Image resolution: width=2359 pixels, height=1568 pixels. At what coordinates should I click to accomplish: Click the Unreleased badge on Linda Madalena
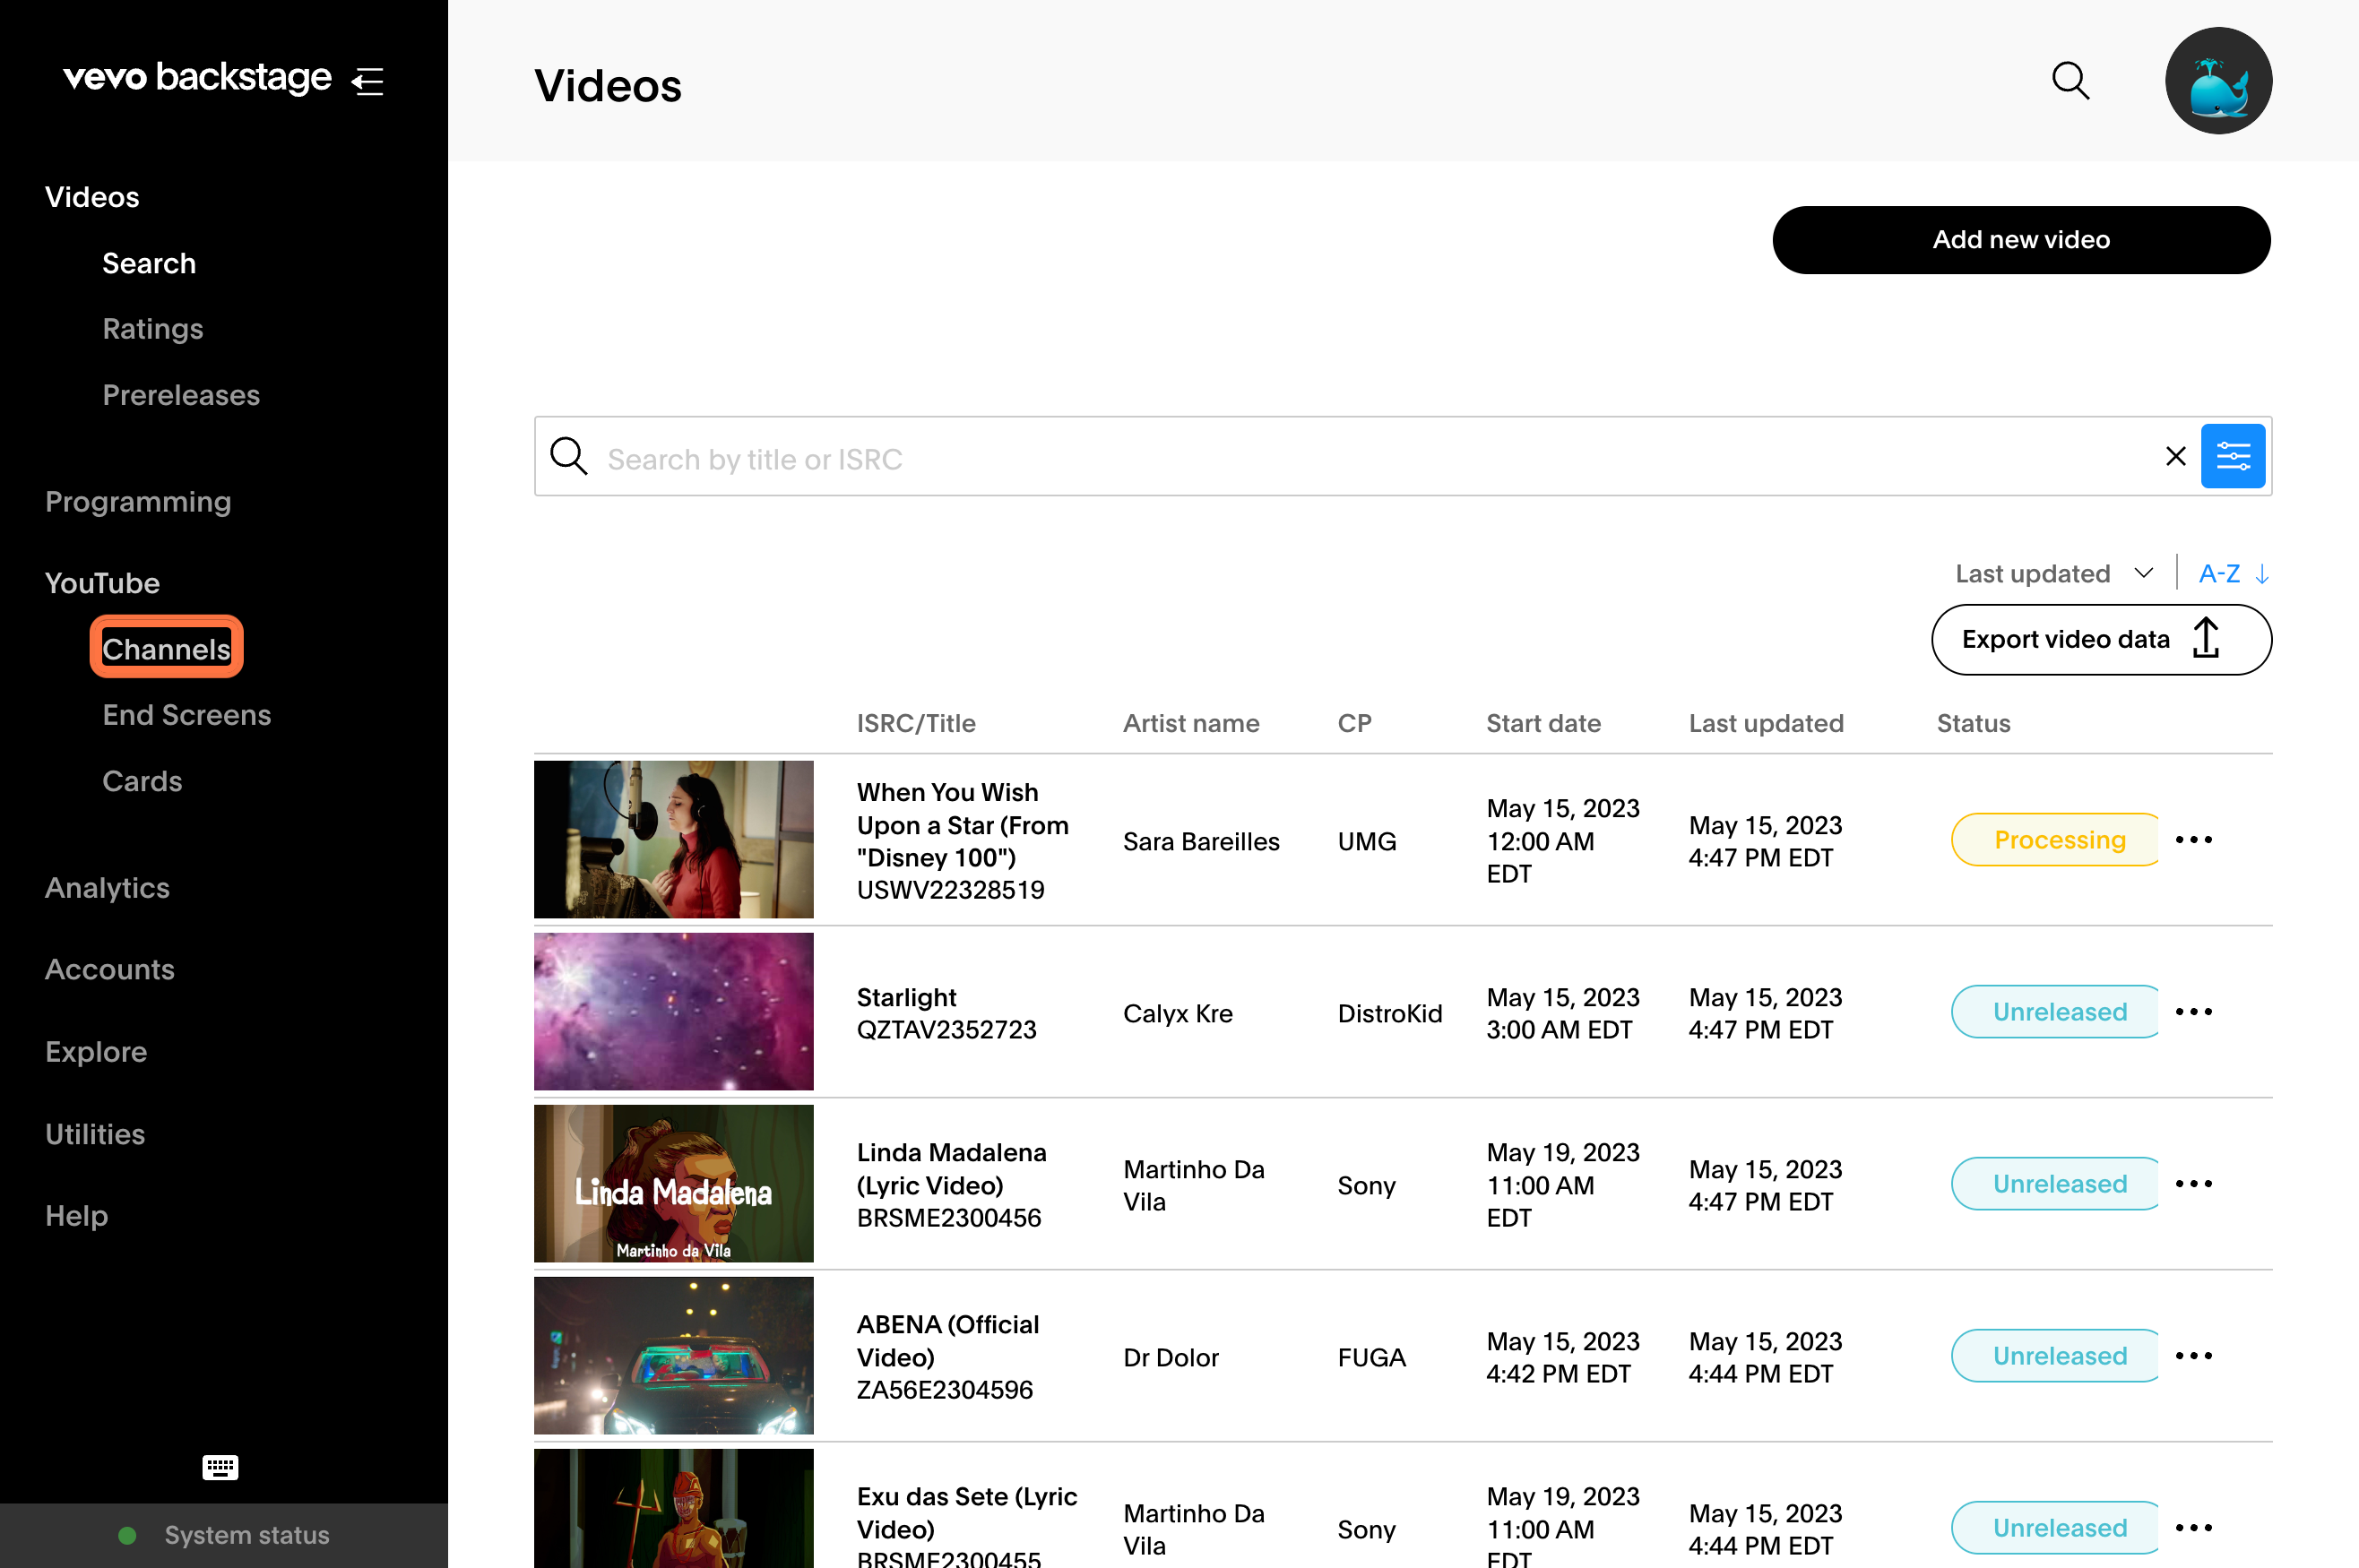click(x=2055, y=1183)
